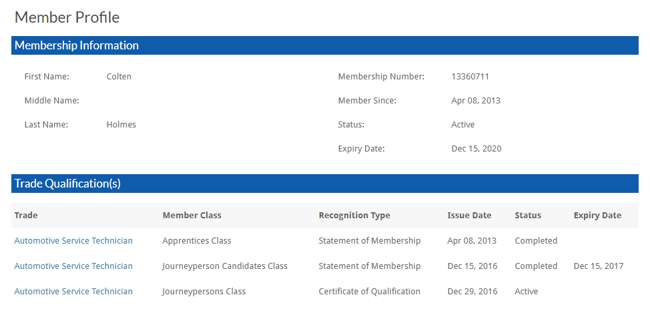Click the membership number 13360711
This screenshot has height=309, width=650.
pos(470,76)
